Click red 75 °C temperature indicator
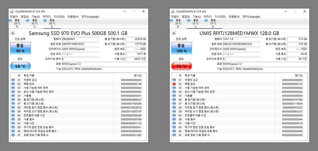The width and height of the screenshot is (318, 151). point(181,66)
